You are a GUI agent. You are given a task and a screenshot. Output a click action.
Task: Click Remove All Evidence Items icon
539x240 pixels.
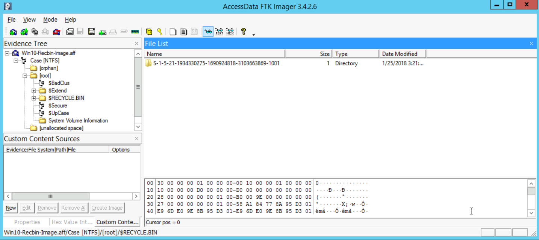coord(56,32)
